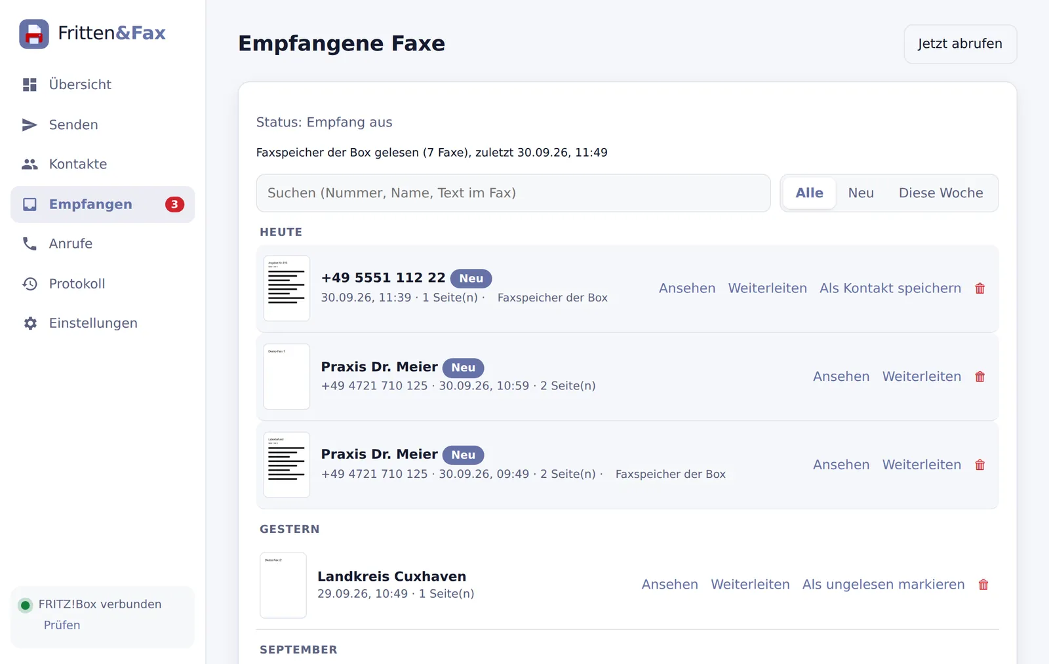1049x664 pixels.
Task: Click the Prüfen connection link
Action: click(62, 625)
